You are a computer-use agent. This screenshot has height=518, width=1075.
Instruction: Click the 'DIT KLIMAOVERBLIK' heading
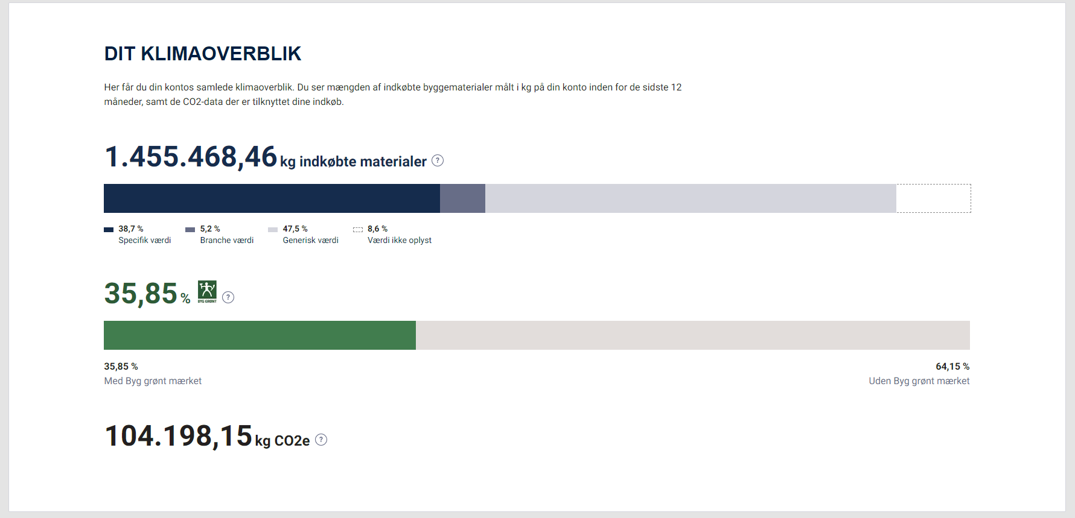coord(203,54)
